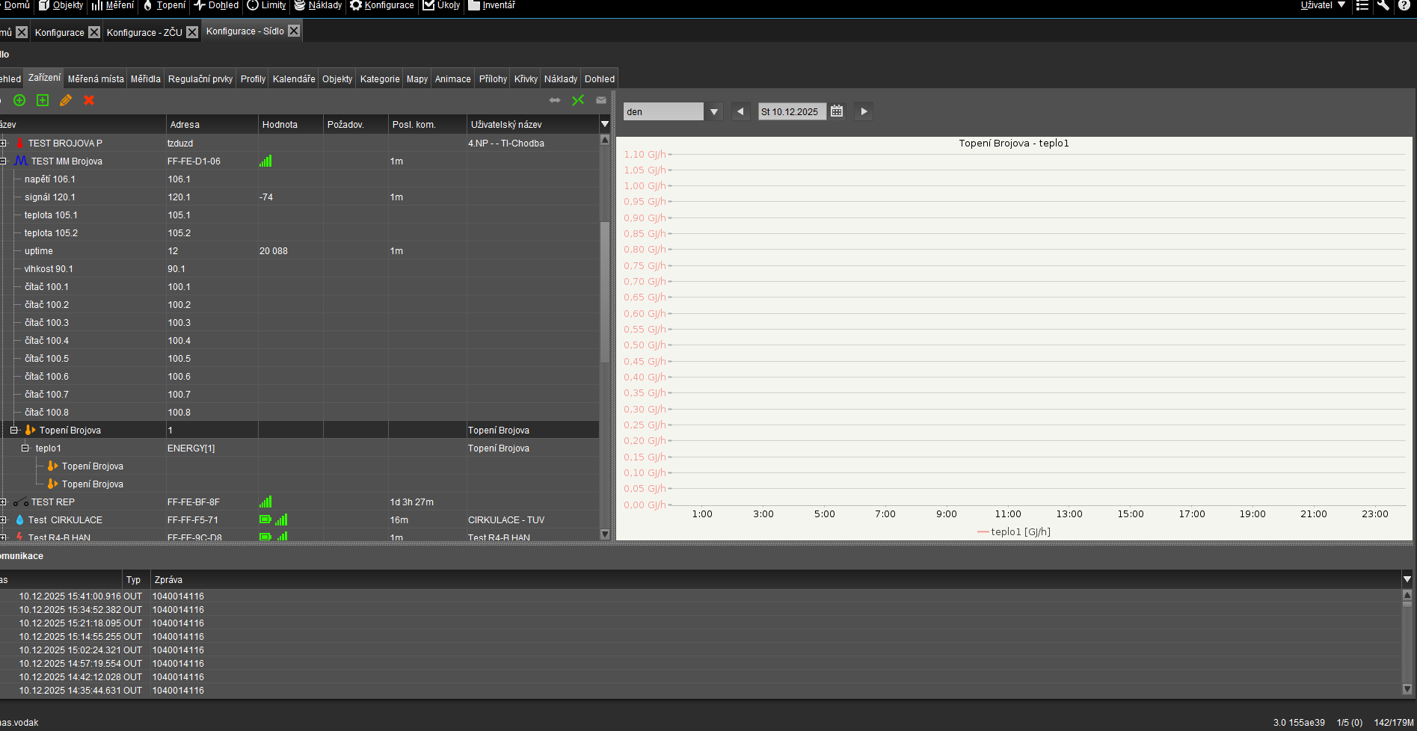Open the Uživatel user dropdown menu

click(1323, 5)
